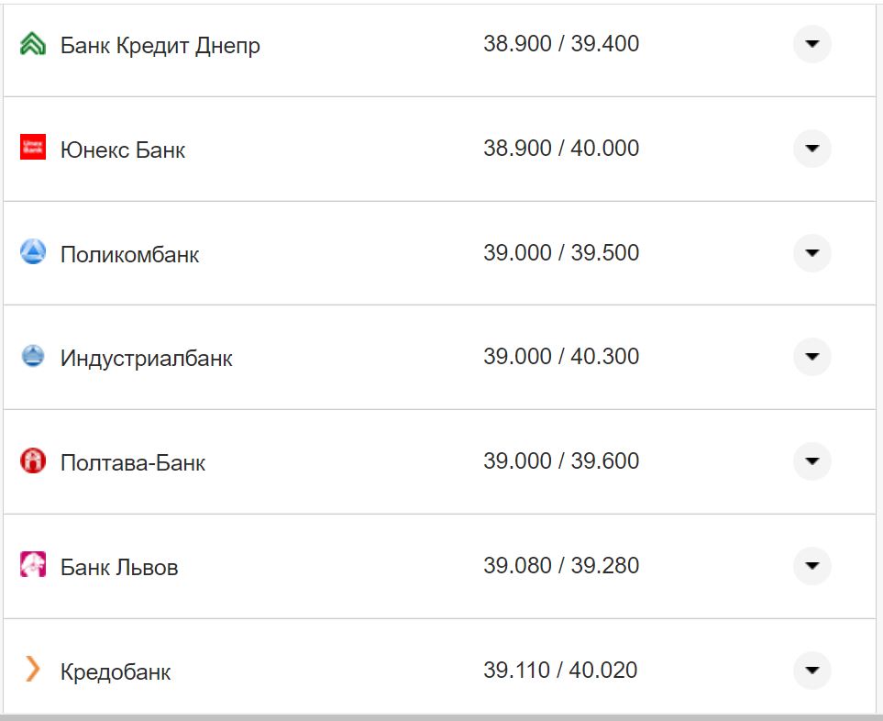The image size is (883, 721).
Task: Select the Поликомбанк blue circle logo
Action: tap(32, 252)
